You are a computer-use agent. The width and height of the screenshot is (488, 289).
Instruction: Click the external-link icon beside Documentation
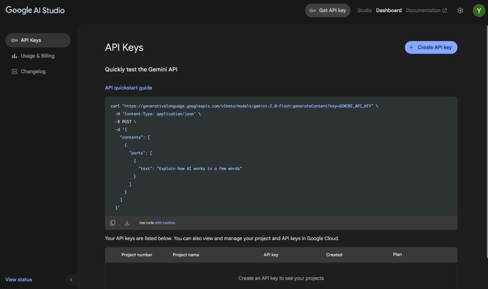[x=445, y=11]
